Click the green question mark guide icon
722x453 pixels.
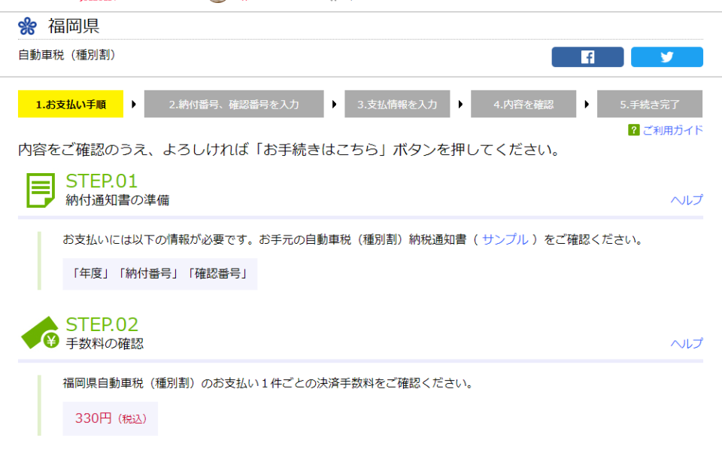(x=633, y=130)
